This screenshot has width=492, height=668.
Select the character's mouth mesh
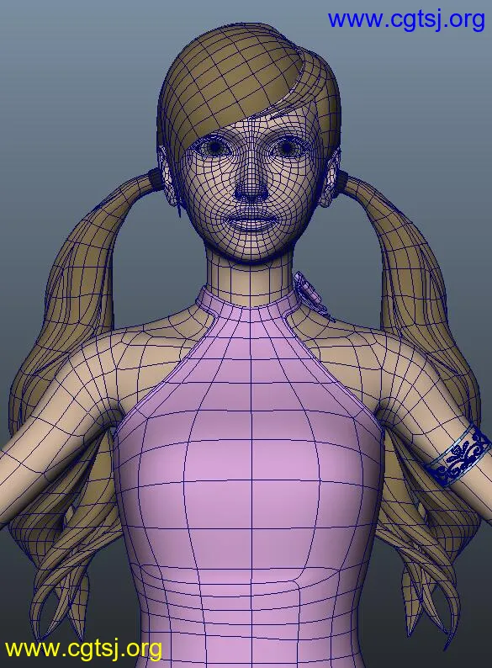(252, 222)
